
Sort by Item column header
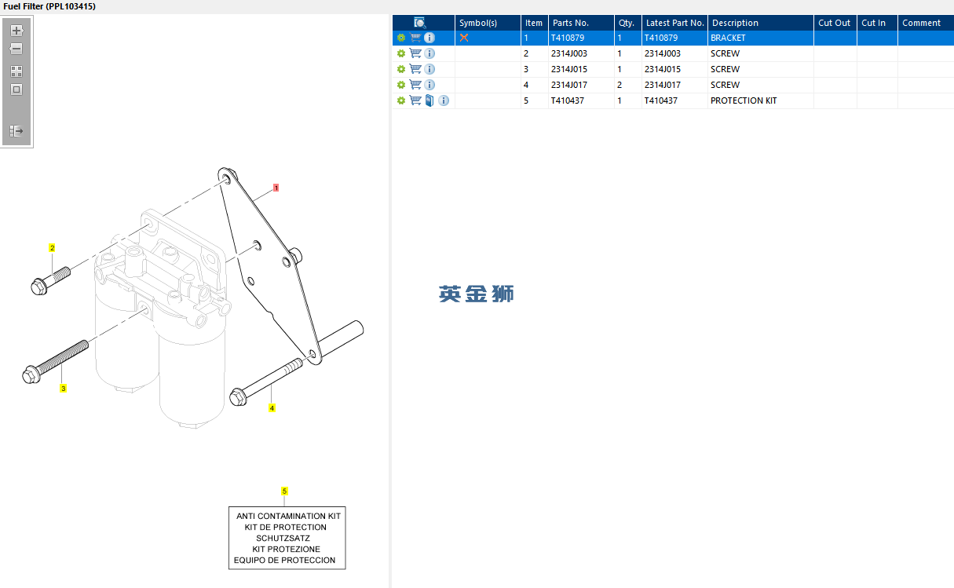tap(534, 23)
